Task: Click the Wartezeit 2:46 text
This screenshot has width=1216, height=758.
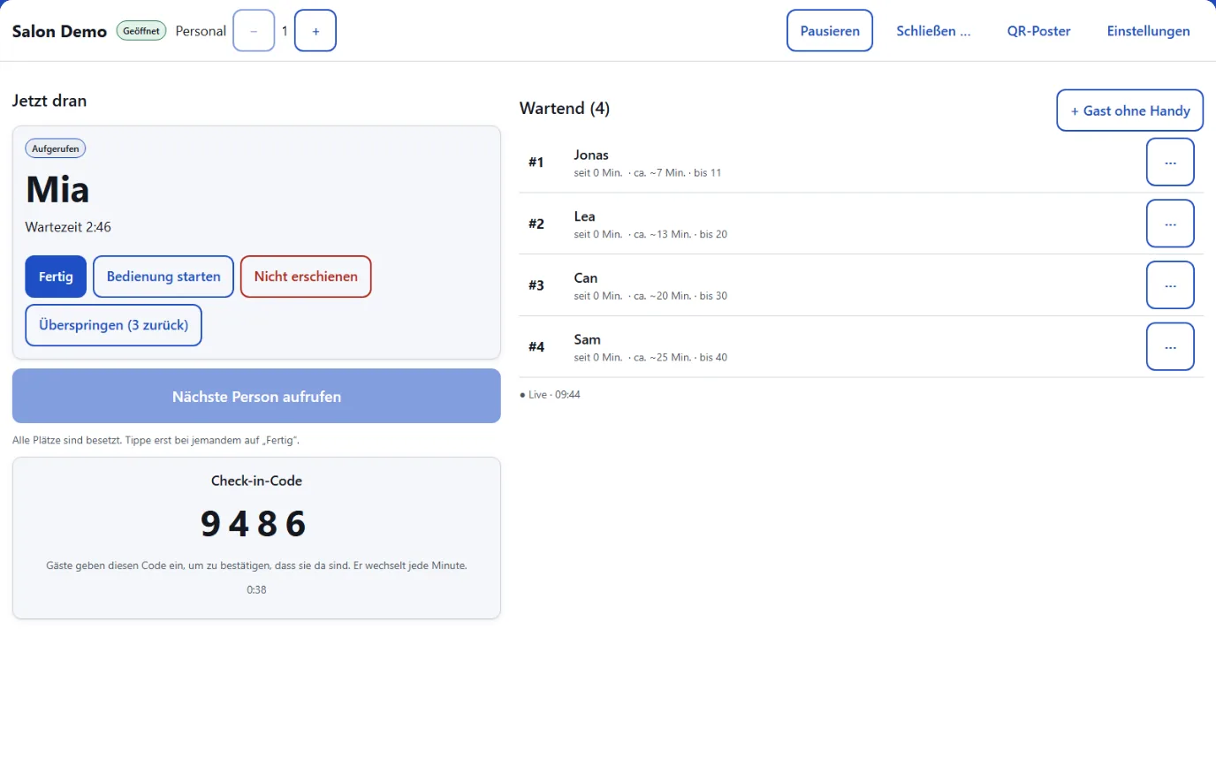Action: point(68,227)
